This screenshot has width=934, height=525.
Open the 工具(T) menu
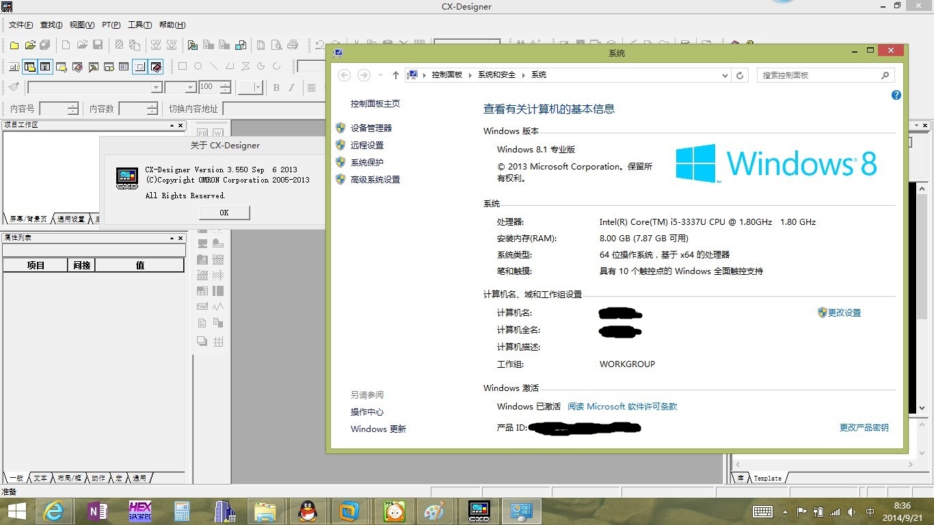[139, 25]
